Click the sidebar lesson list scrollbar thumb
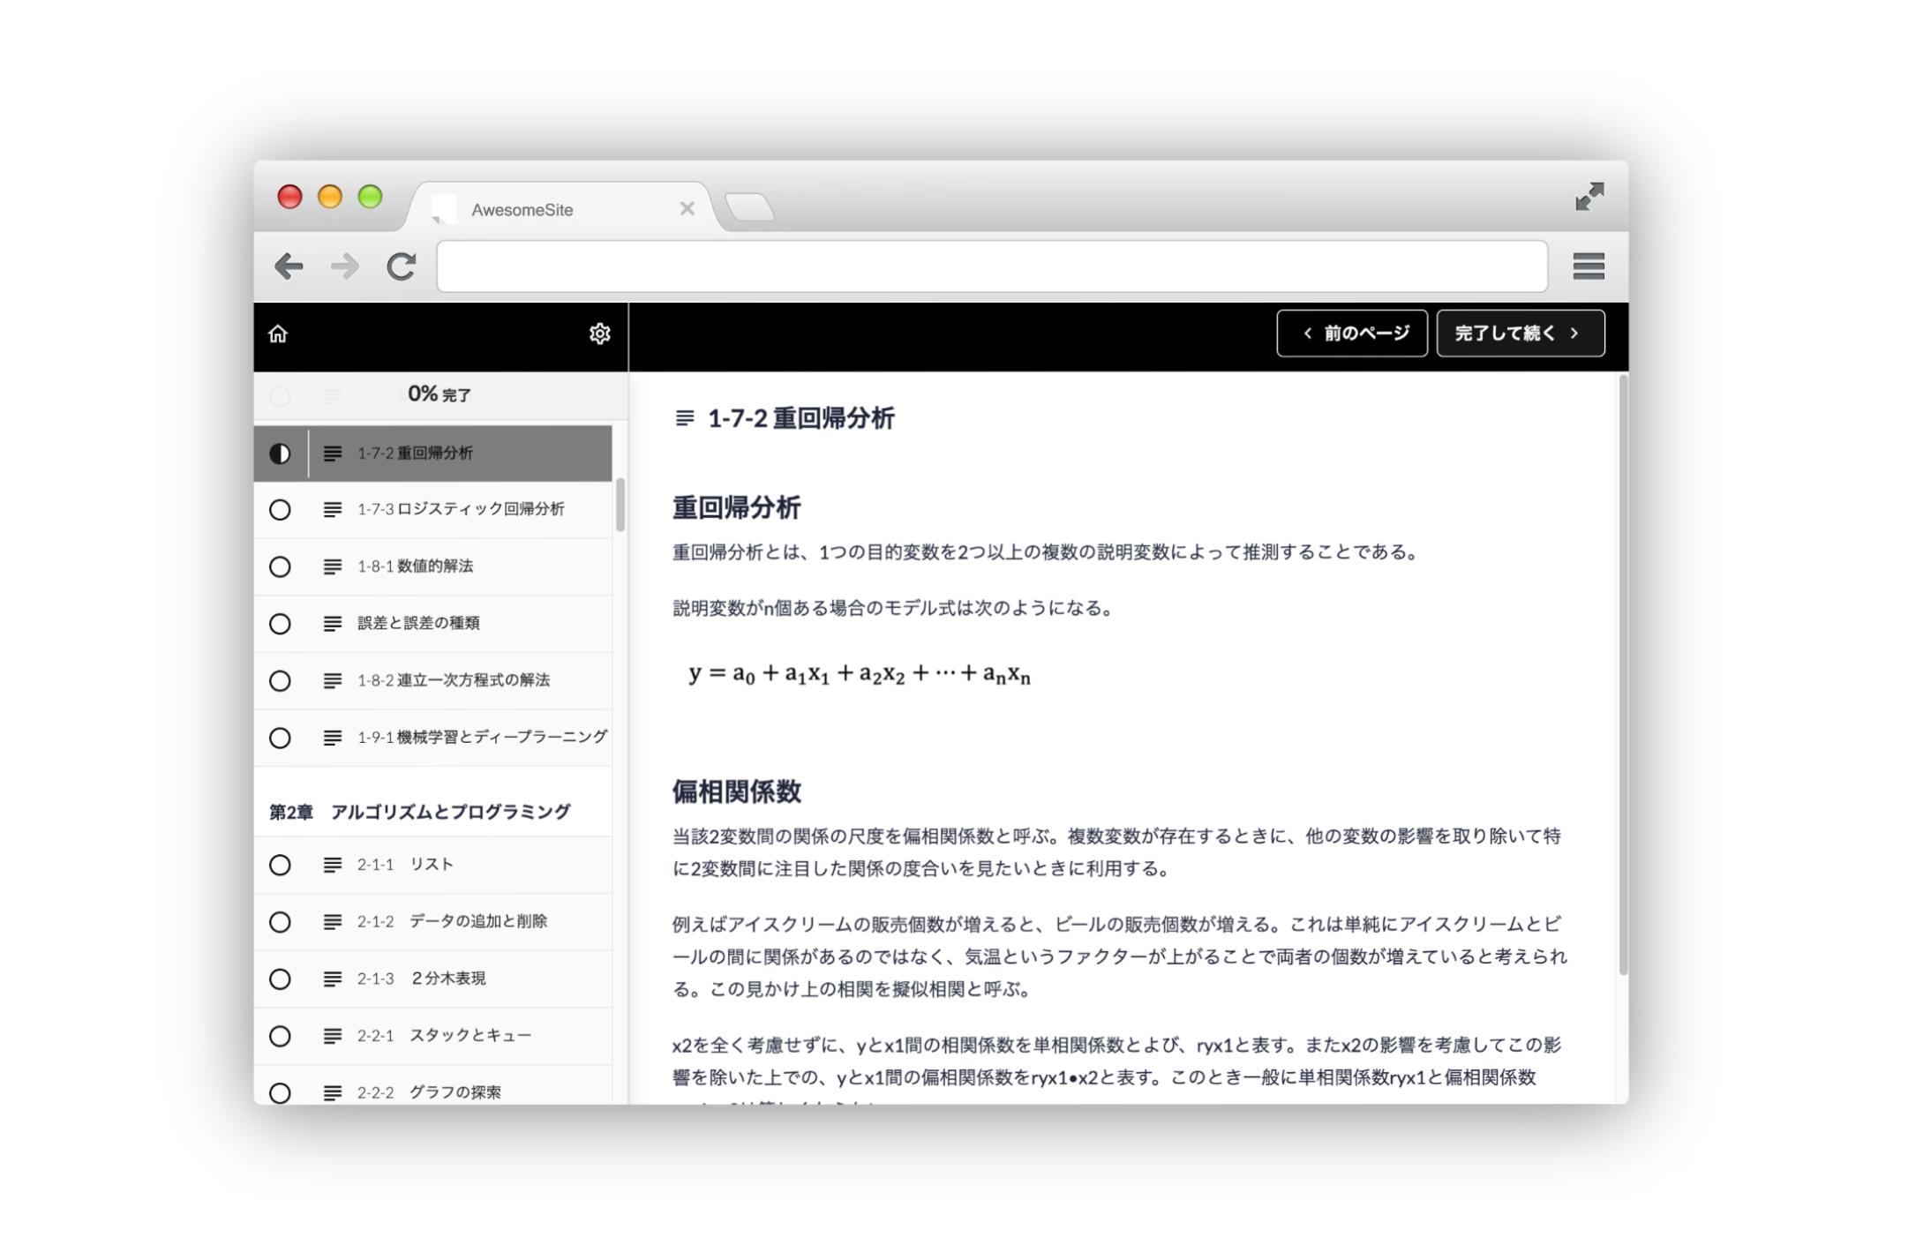This screenshot has width=1908, height=1260. [620, 505]
